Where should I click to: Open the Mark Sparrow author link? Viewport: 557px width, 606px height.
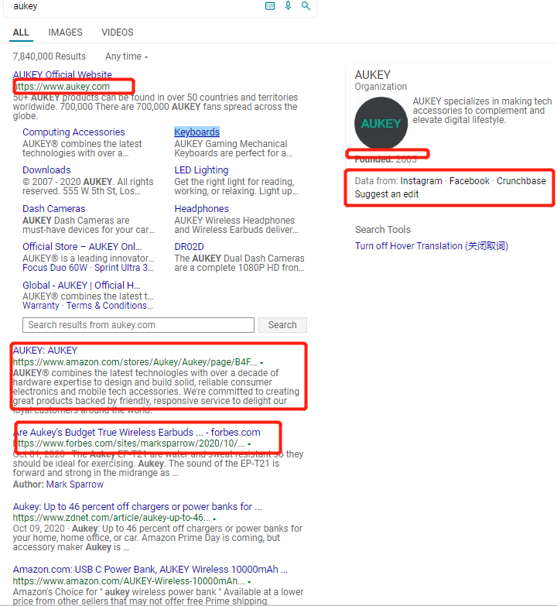click(x=75, y=484)
